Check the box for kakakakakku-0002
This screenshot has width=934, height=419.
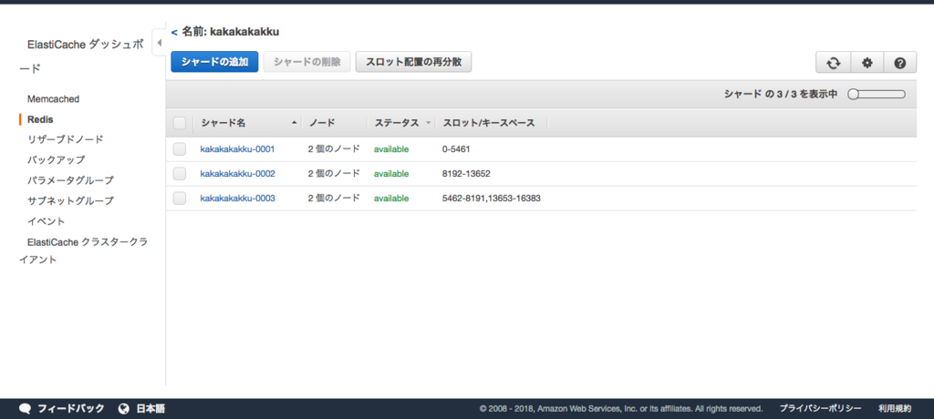coord(180,173)
